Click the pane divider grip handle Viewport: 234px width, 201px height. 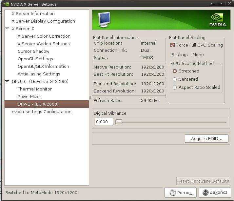(x=90, y=98)
